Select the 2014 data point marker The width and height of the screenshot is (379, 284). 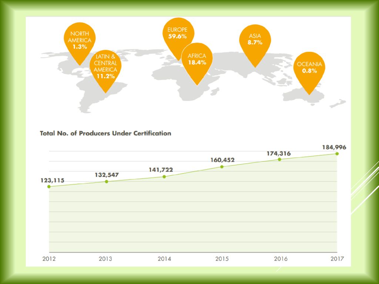click(164, 176)
